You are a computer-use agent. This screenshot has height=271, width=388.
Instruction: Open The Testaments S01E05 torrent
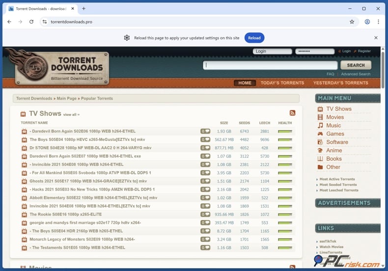[77, 247]
